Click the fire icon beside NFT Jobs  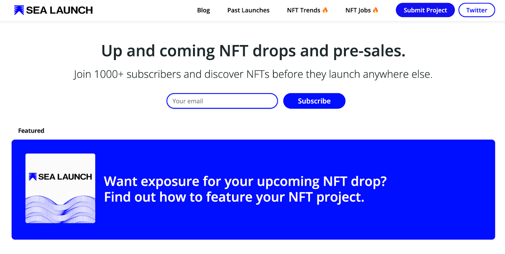375,10
